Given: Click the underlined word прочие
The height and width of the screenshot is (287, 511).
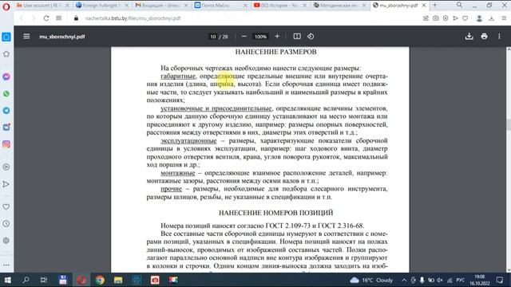Looking at the screenshot, I should 171,189.
